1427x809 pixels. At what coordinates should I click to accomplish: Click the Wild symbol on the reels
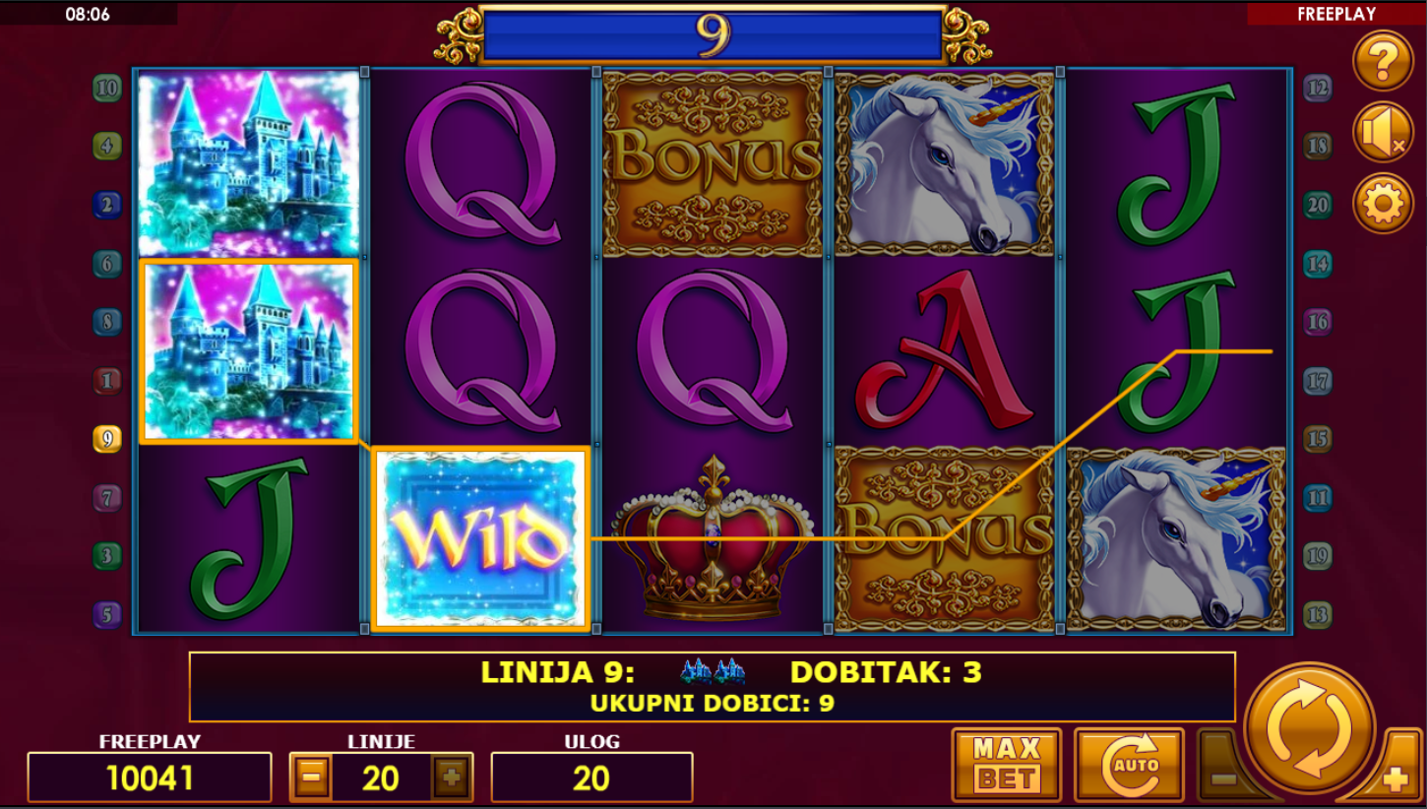coord(480,538)
